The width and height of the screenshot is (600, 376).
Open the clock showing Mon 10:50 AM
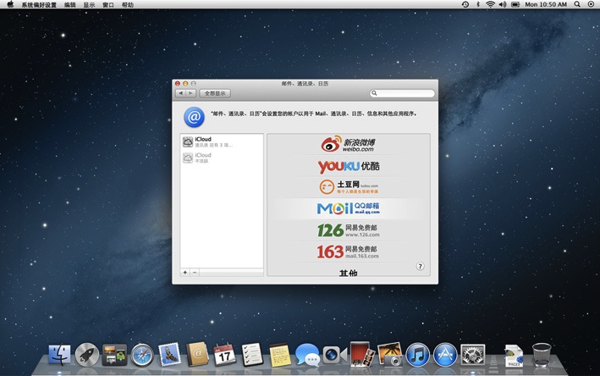tap(546, 4)
